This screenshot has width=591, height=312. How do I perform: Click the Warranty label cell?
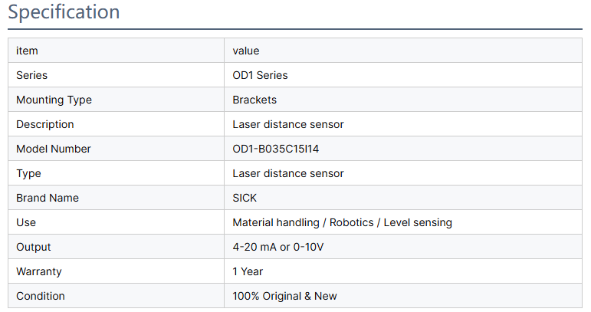(39, 271)
